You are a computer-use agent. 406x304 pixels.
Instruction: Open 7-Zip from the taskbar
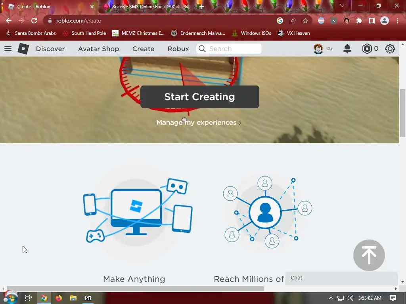pyautogui.click(x=88, y=298)
